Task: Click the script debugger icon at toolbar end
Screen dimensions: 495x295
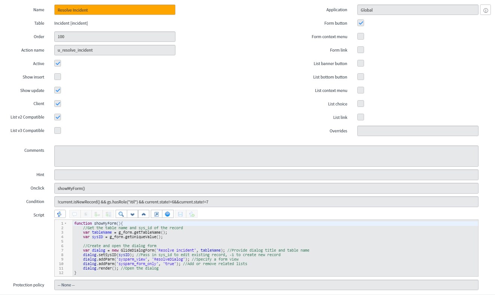Action: click(x=192, y=214)
